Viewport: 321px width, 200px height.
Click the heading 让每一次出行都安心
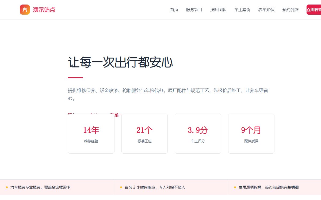[120, 63]
